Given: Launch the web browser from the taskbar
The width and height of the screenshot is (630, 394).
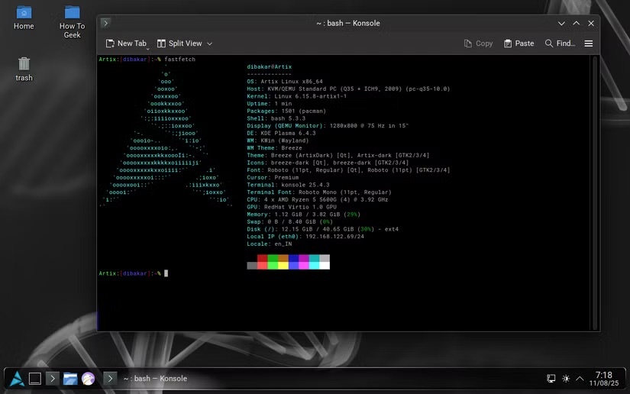Looking at the screenshot, I should pyautogui.click(x=88, y=379).
